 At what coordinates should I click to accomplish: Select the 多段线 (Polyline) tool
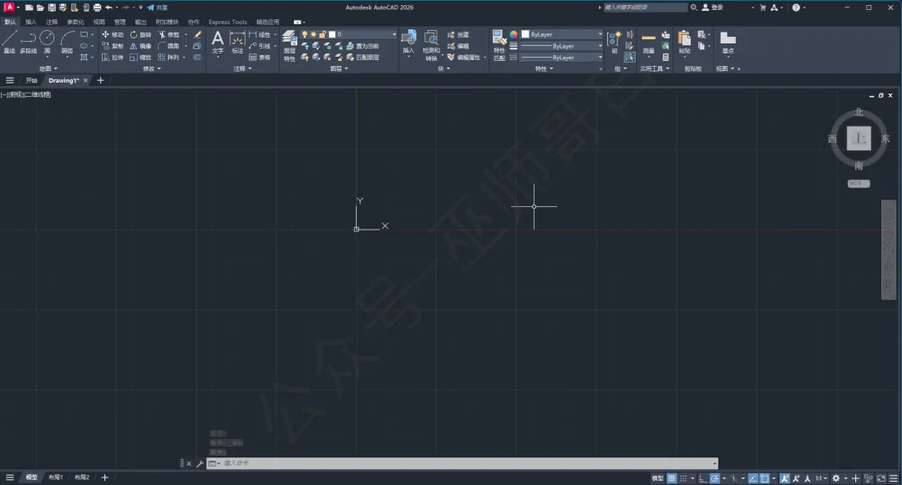[x=28, y=43]
